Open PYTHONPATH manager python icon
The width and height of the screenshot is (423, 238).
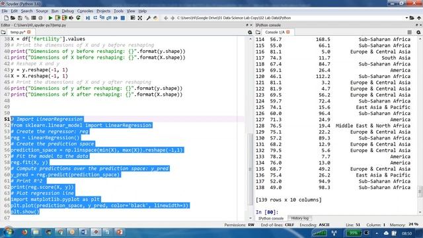155,18
